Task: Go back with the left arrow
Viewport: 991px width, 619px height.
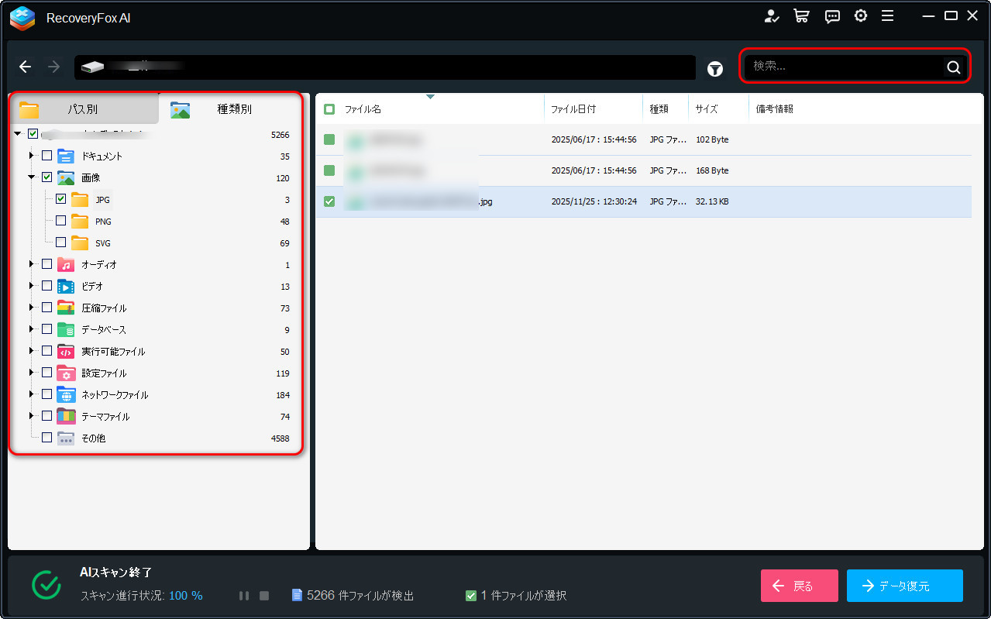Action: pyautogui.click(x=26, y=67)
